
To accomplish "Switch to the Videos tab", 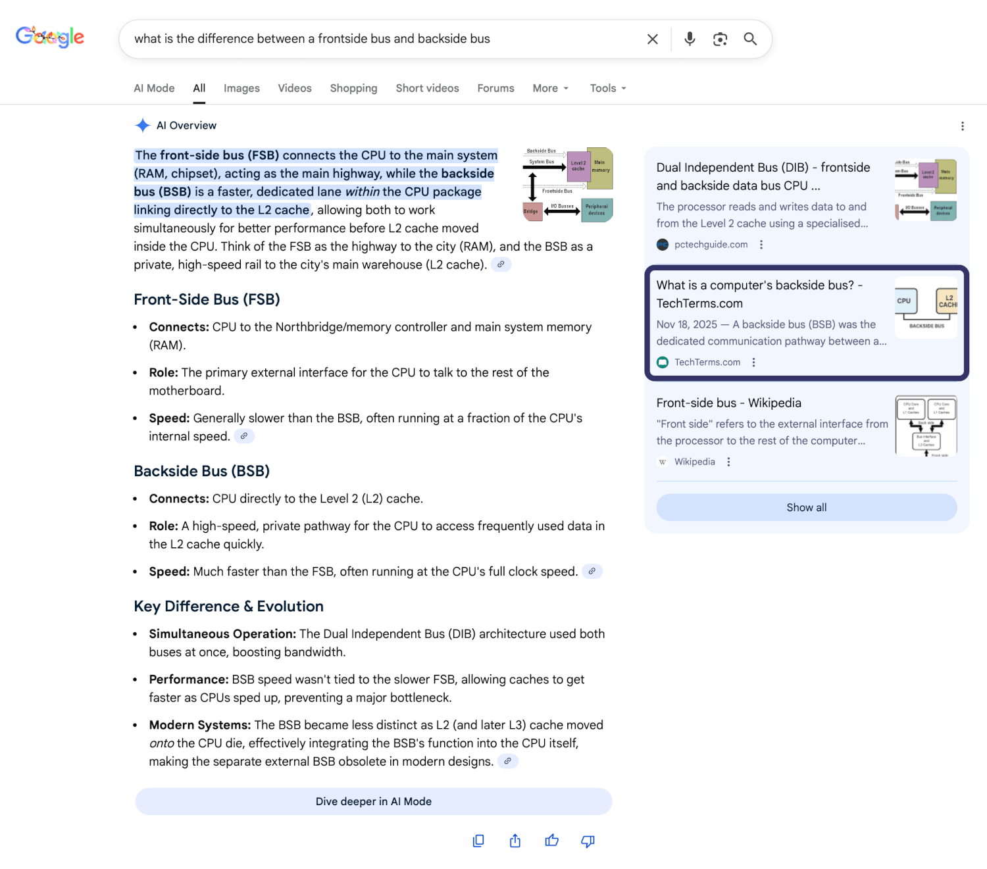I will 294,88.
